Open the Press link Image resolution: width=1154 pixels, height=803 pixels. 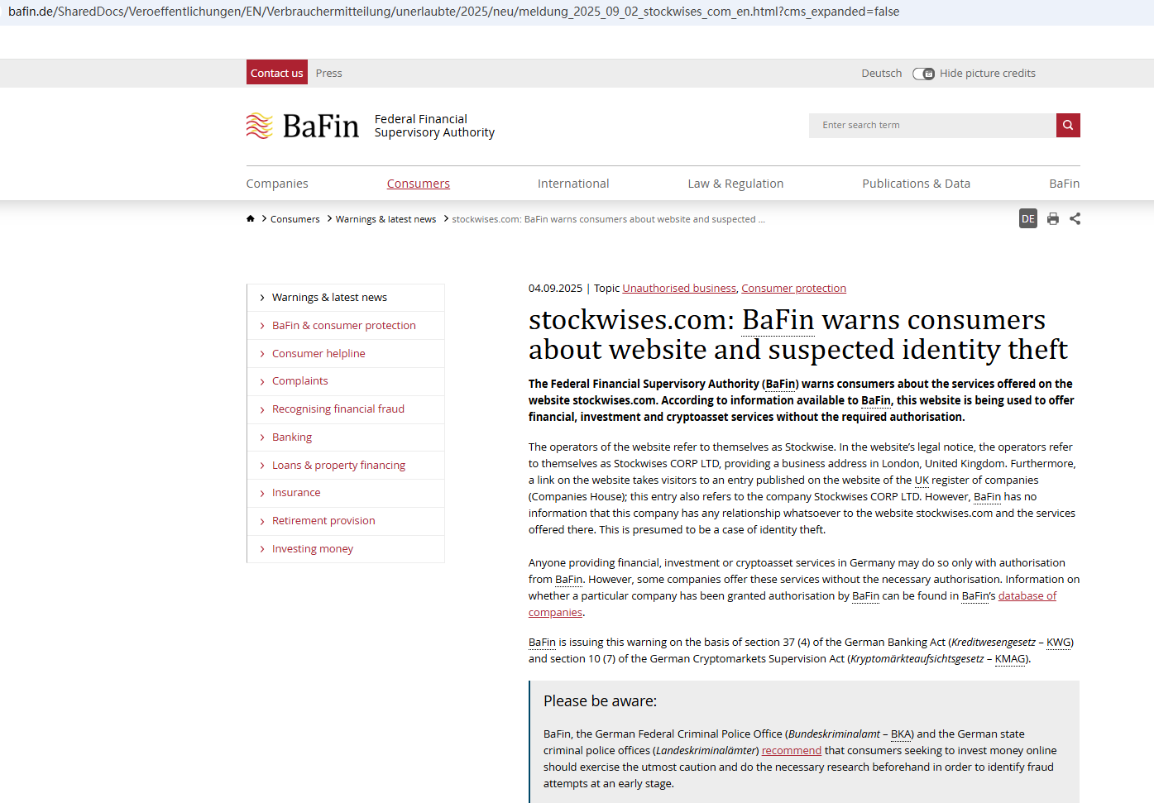[328, 73]
